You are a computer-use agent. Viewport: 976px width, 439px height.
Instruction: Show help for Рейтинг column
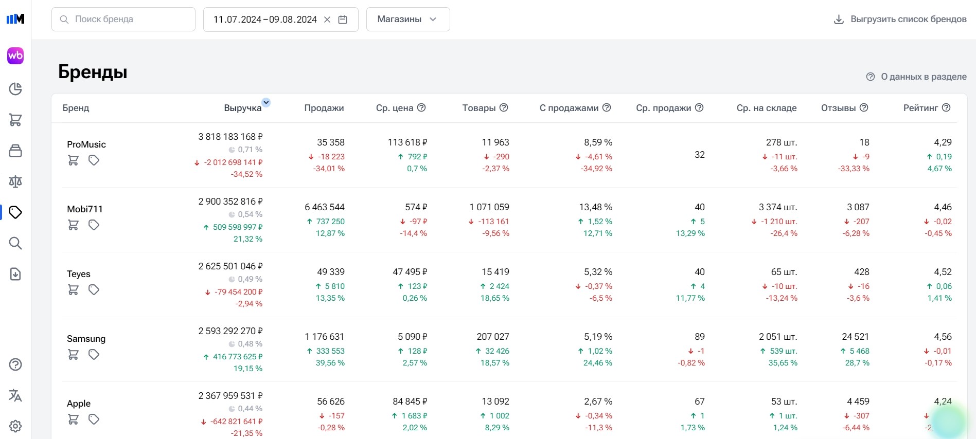(946, 107)
